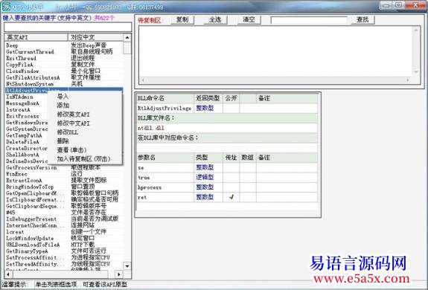Select the NtShutdownSystem row

coord(64,84)
